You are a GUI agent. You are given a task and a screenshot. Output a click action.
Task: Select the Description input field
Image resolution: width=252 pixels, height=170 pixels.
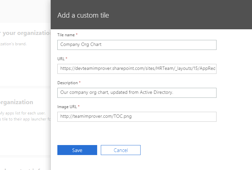pyautogui.click(x=137, y=92)
